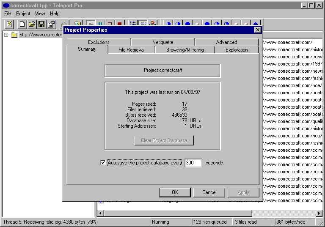
Task: Maximize the Teleport Pro window
Action: pyautogui.click(x=311, y=5)
